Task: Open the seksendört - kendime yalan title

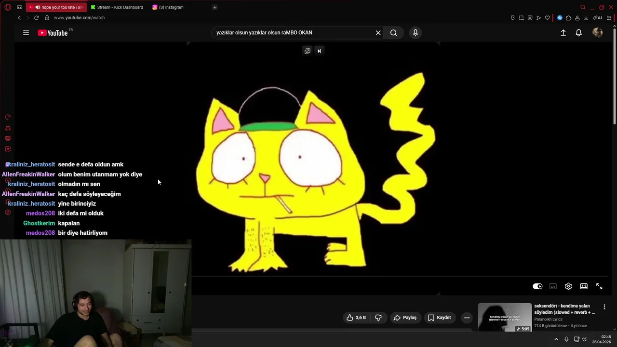Action: tap(564, 309)
